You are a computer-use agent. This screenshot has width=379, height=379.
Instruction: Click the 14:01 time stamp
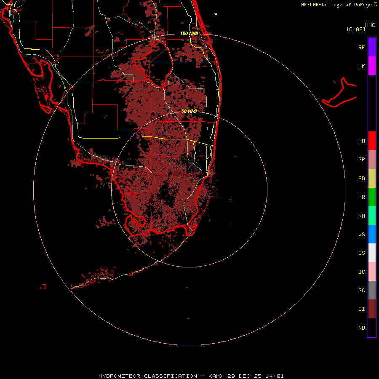(x=275, y=376)
